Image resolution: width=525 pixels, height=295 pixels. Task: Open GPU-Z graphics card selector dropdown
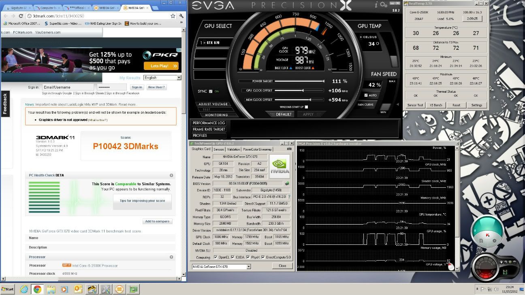221,267
